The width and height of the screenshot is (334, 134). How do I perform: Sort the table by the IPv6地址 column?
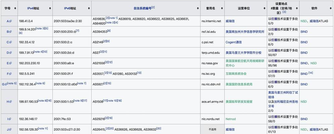pyautogui.click(x=88, y=8)
